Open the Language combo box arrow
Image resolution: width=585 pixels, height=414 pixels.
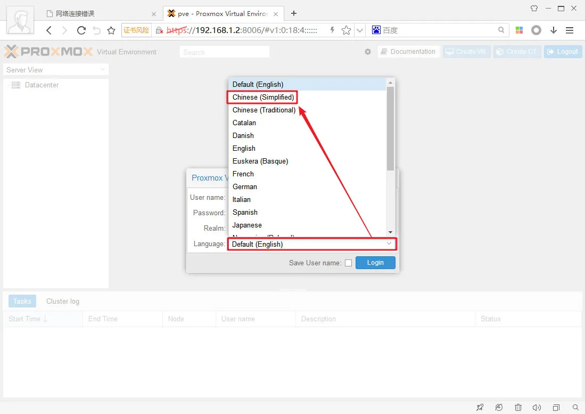point(389,244)
